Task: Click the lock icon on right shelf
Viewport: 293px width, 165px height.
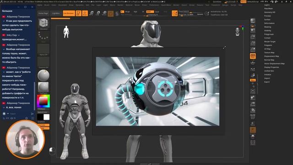Action: (253, 75)
